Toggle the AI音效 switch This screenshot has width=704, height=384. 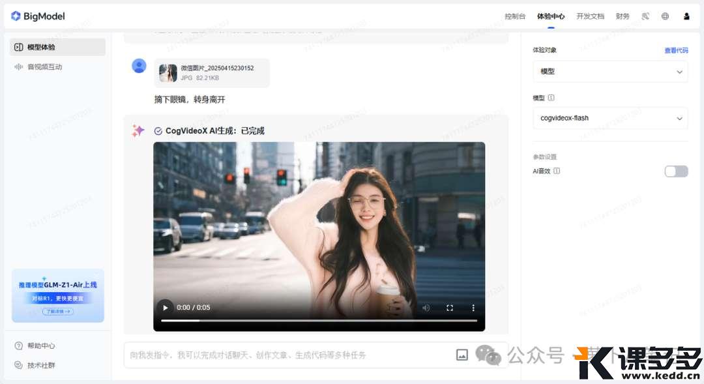pyautogui.click(x=676, y=171)
